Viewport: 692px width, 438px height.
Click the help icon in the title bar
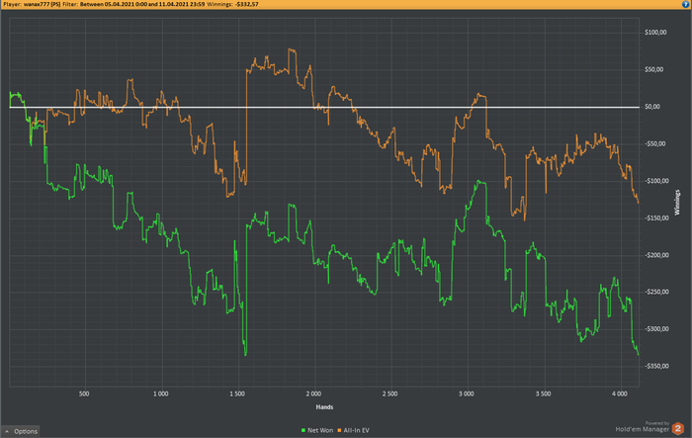[x=686, y=4]
